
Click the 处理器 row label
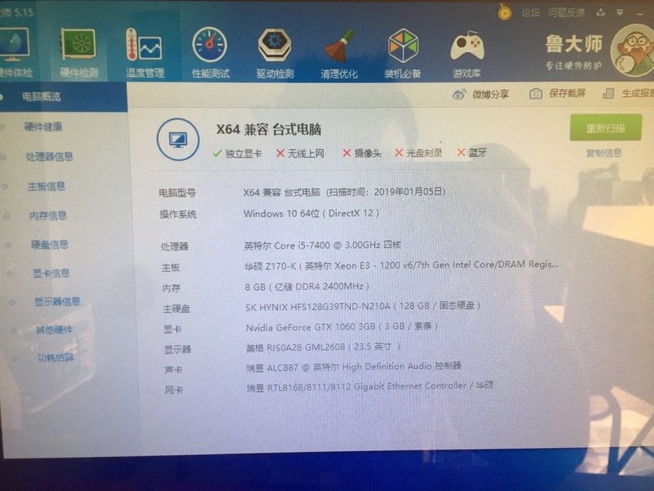(175, 246)
